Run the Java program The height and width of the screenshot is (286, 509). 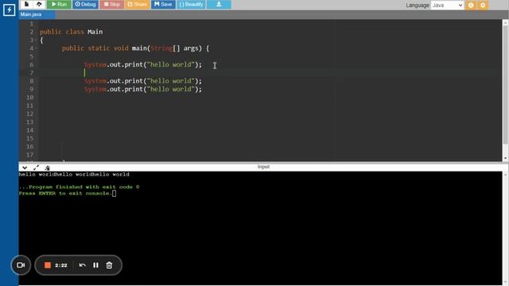click(59, 4)
